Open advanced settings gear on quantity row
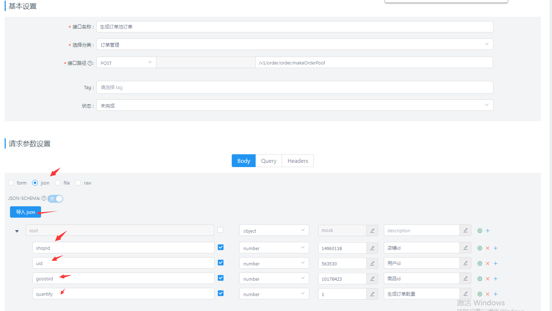The height and width of the screenshot is (311, 552). coord(480,294)
